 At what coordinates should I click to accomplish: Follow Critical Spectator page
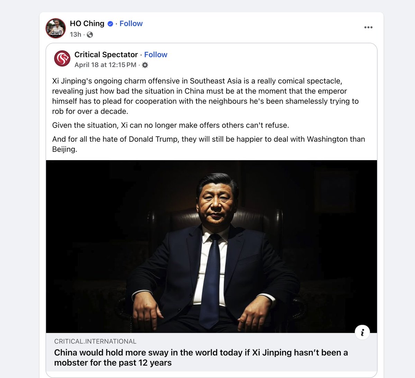pyautogui.click(x=156, y=55)
